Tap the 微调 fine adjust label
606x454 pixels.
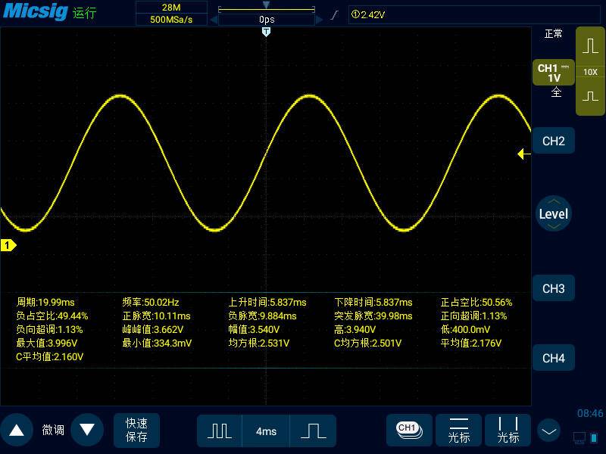[53, 430]
